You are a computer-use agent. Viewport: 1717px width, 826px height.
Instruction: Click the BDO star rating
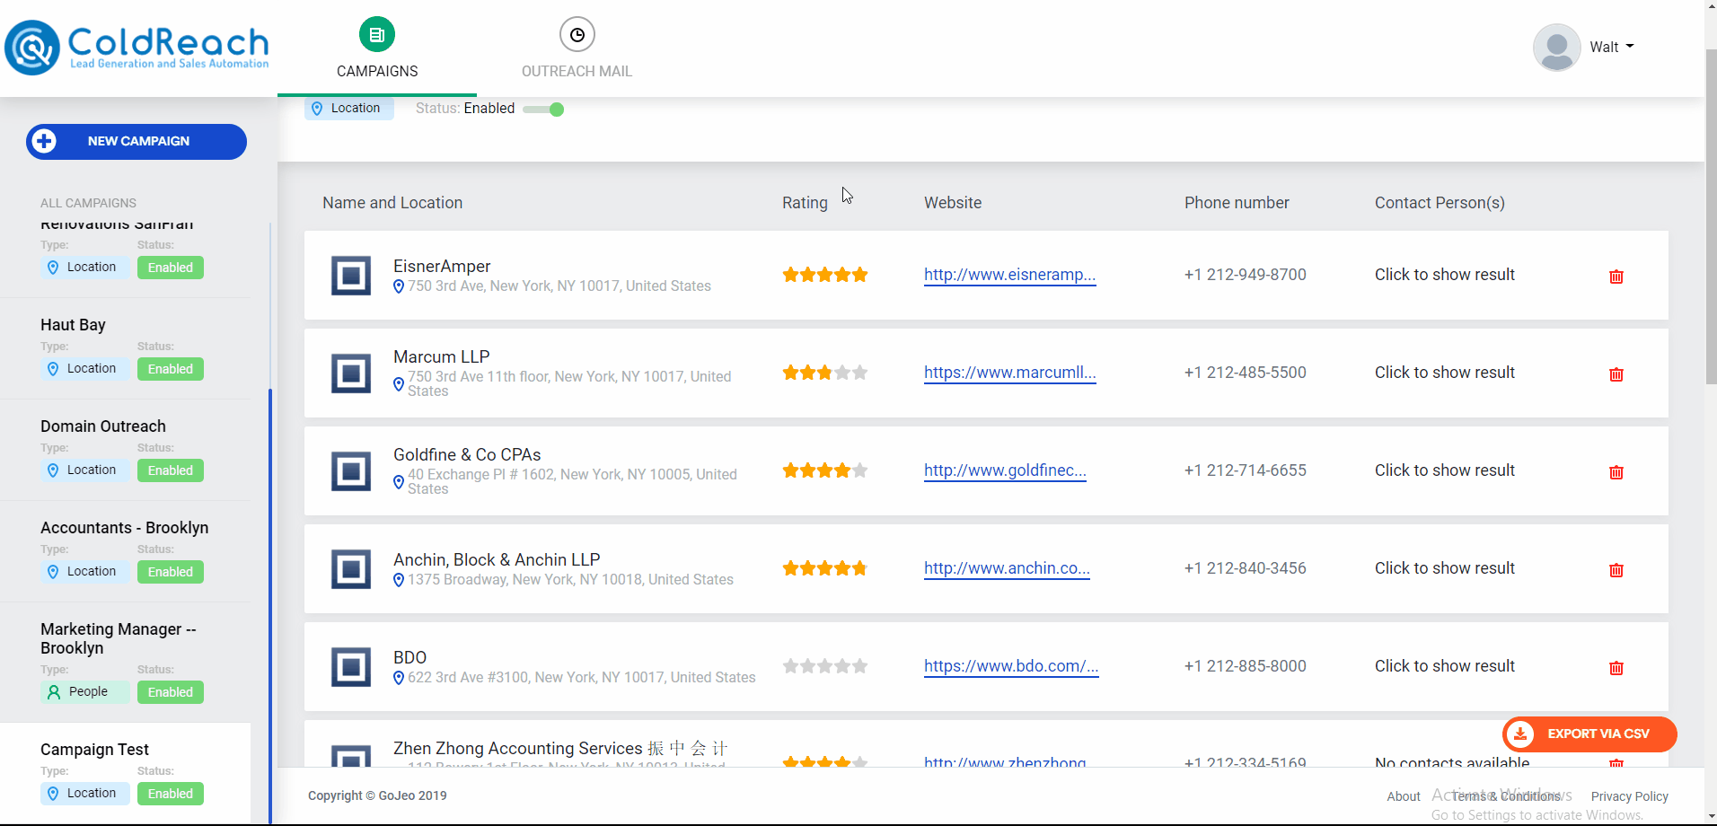(x=824, y=666)
